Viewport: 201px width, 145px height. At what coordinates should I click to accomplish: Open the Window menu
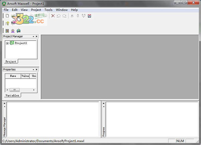[x=62, y=10]
